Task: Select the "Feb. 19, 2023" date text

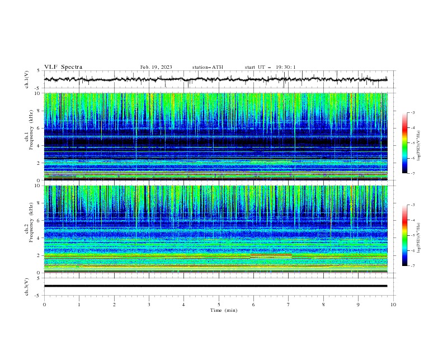Action: point(156,67)
